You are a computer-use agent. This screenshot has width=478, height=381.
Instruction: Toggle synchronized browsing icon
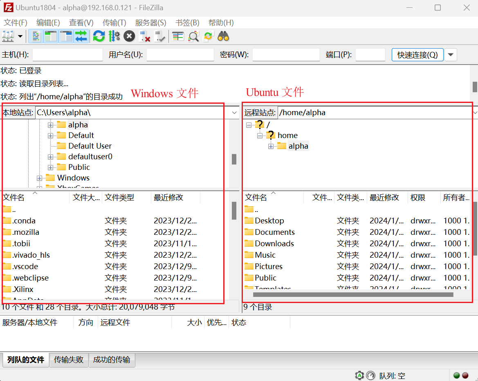(208, 36)
